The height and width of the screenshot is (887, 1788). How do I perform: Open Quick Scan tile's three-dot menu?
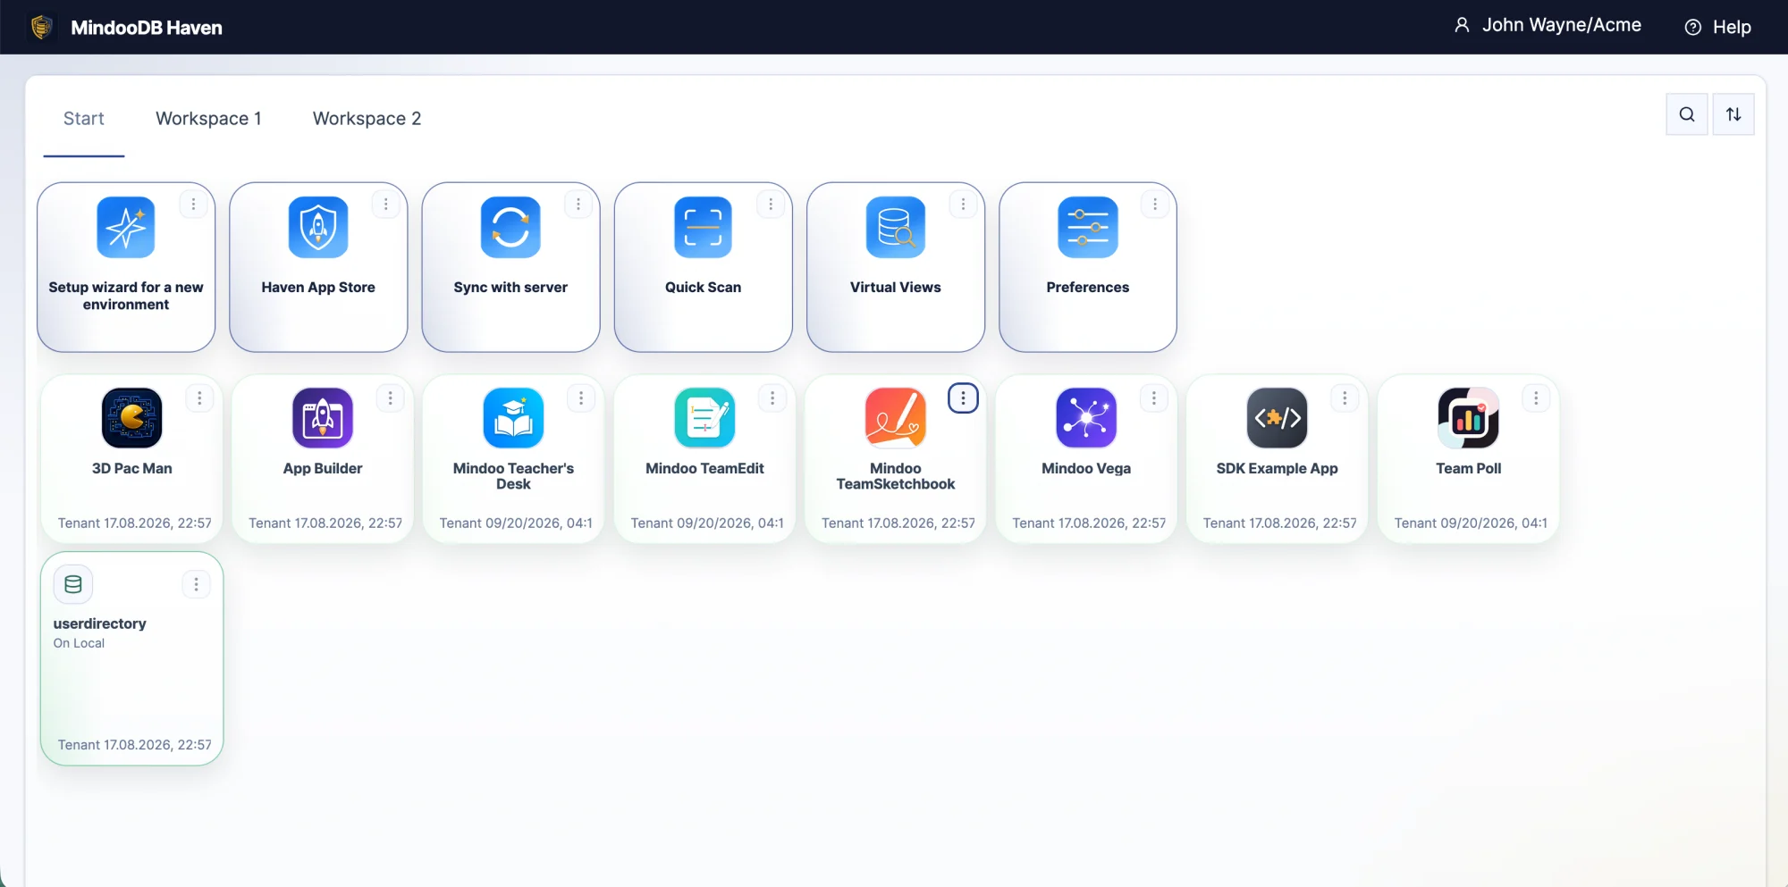point(771,205)
